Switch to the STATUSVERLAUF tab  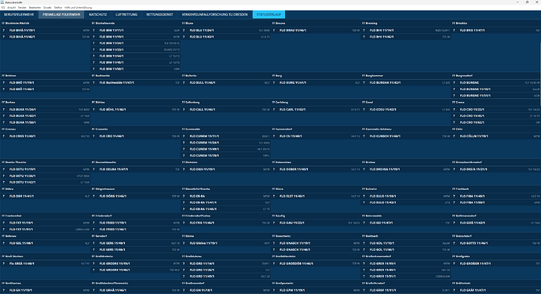(269, 14)
